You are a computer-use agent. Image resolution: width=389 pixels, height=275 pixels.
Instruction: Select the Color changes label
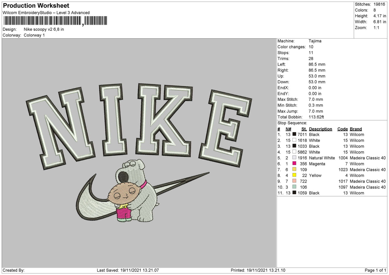tap(292, 47)
